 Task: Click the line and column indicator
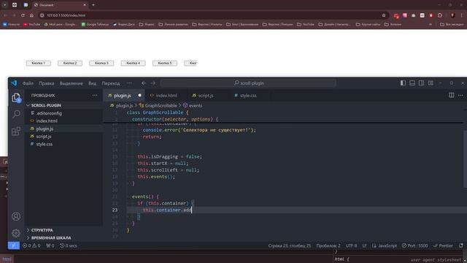pos(289,245)
